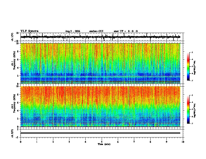
Task: Click the "8" kHz tick of ch.2 spectrogram
Action: pos(18,95)
